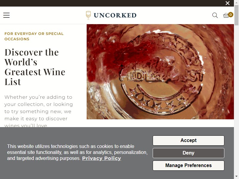Accept cookies in the consent banner
The height and width of the screenshot is (179, 239).
189,140
